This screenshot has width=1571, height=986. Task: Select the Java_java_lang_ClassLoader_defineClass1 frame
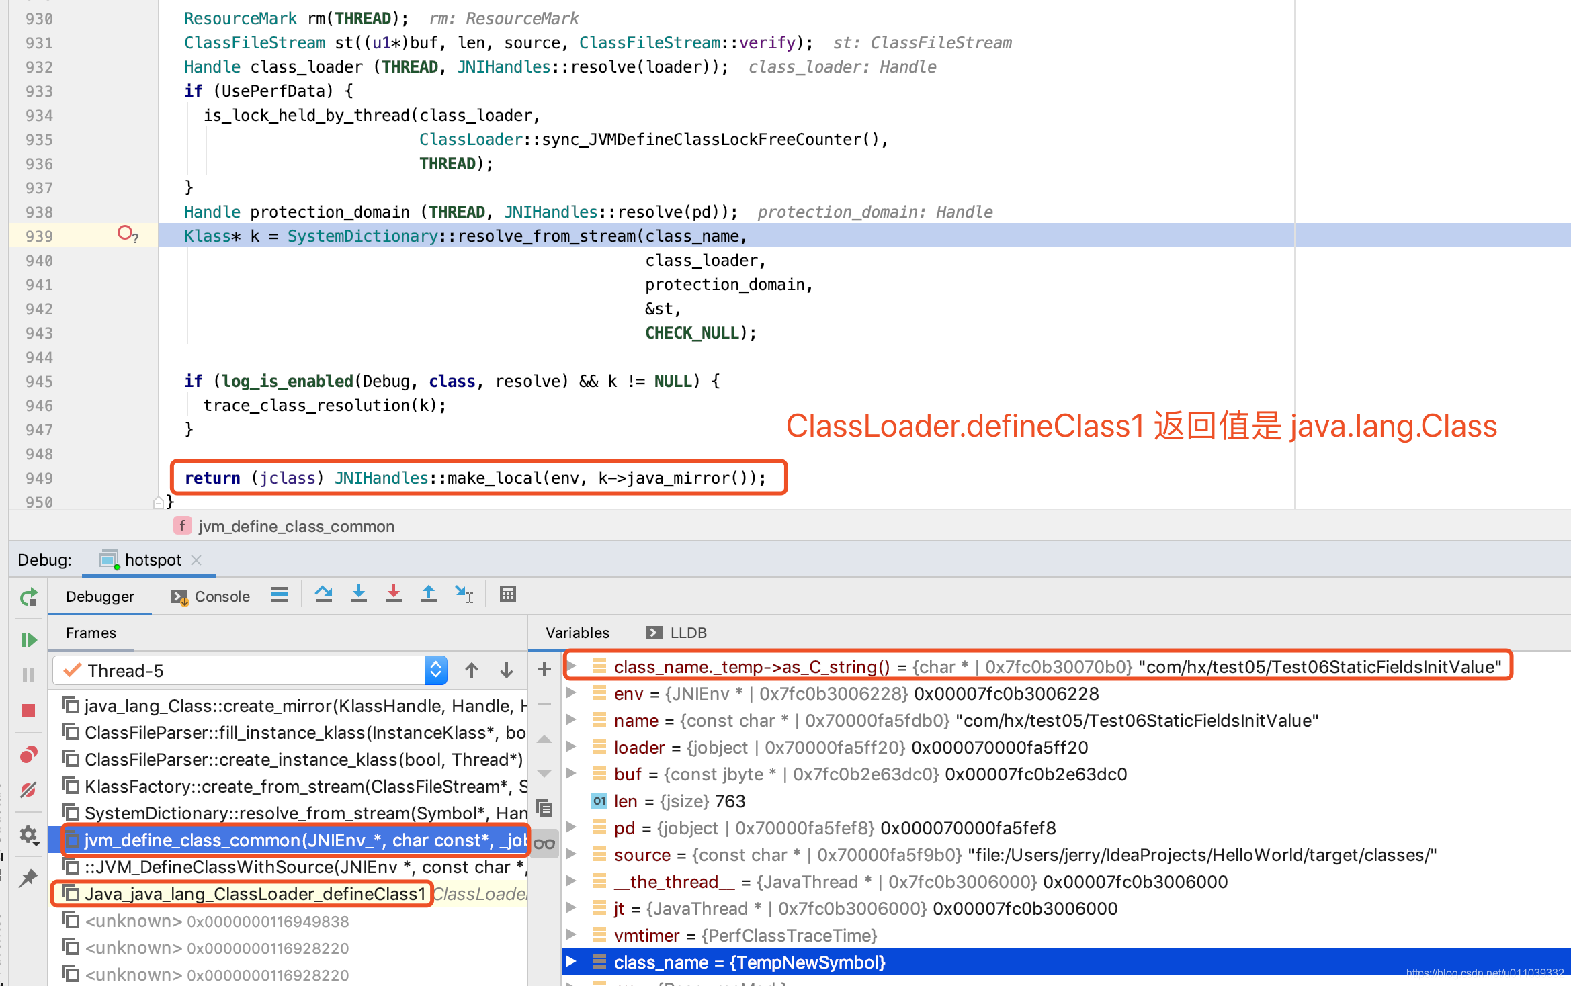(255, 894)
